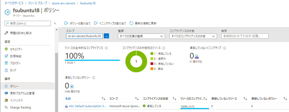This screenshot has height=112, width=289.
Task: Open the コンプライアンスの状態 filter dropdown
Action: [193, 36]
